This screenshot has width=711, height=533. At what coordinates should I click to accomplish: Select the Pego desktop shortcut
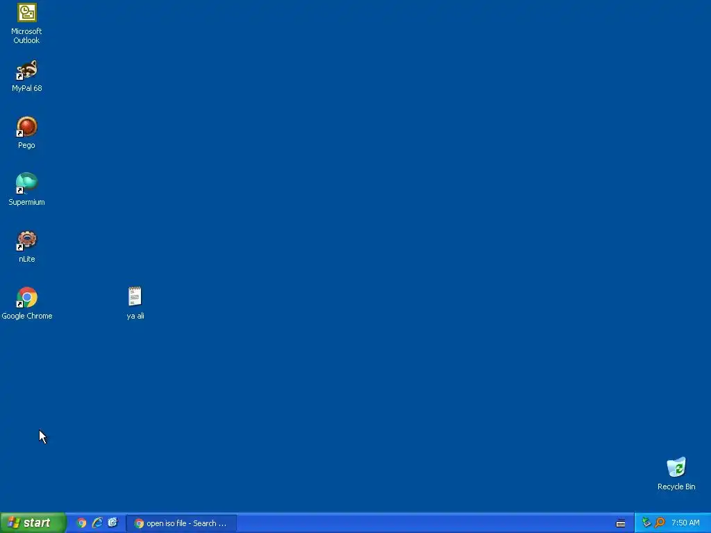[x=27, y=133]
